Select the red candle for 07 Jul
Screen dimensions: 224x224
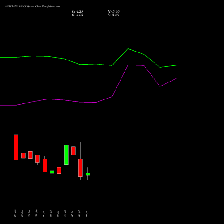pyautogui.click(x=73, y=151)
